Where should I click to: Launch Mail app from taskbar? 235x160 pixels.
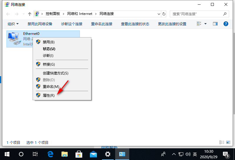click(93, 154)
